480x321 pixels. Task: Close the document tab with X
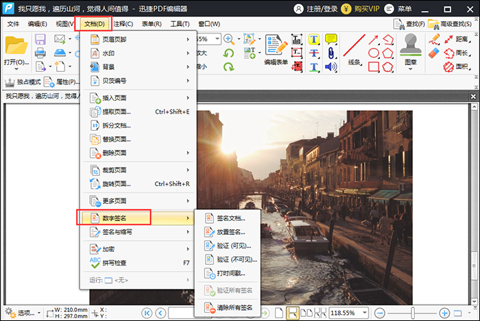tap(473, 97)
